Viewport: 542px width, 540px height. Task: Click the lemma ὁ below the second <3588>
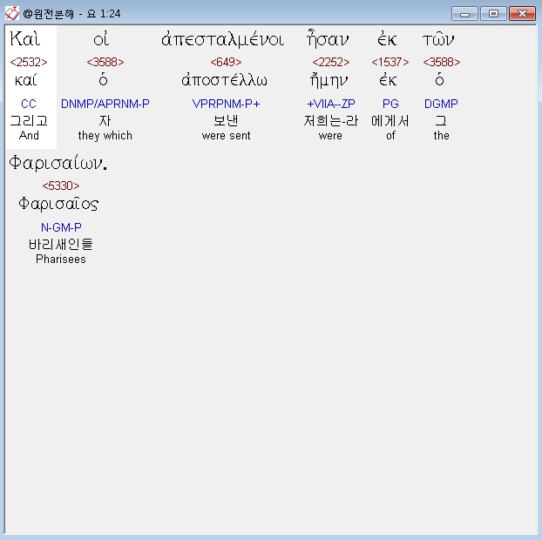click(x=439, y=80)
